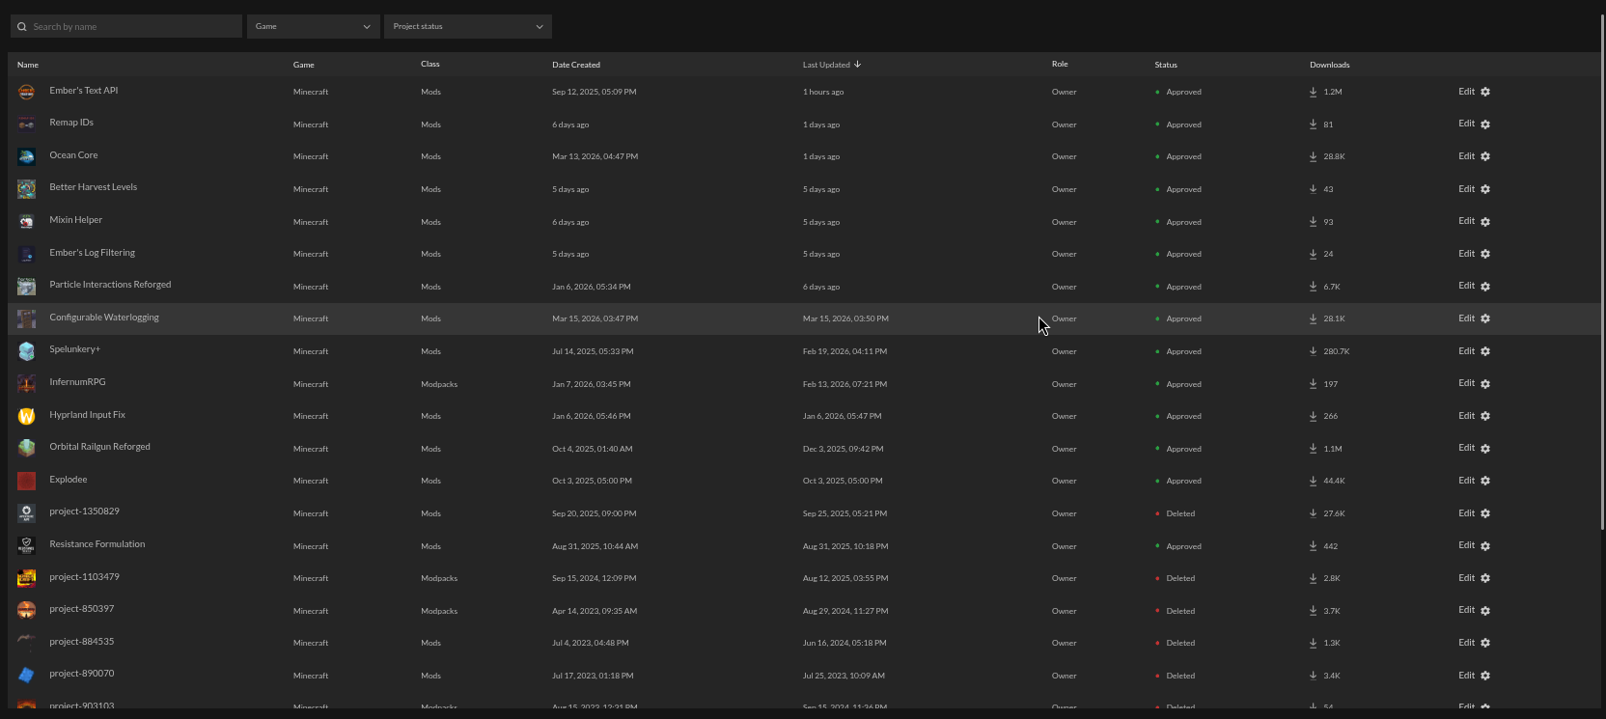Expand the Game filter dropdown
The image size is (1606, 719).
314,26
